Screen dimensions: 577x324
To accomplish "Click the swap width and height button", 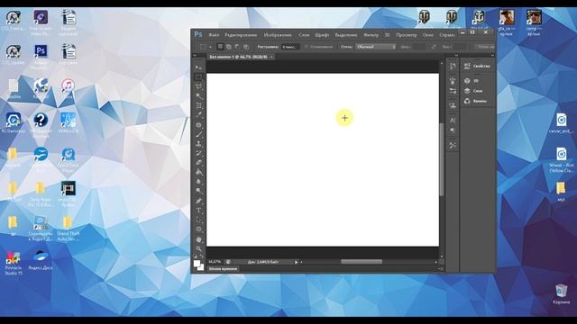I will click(434, 47).
